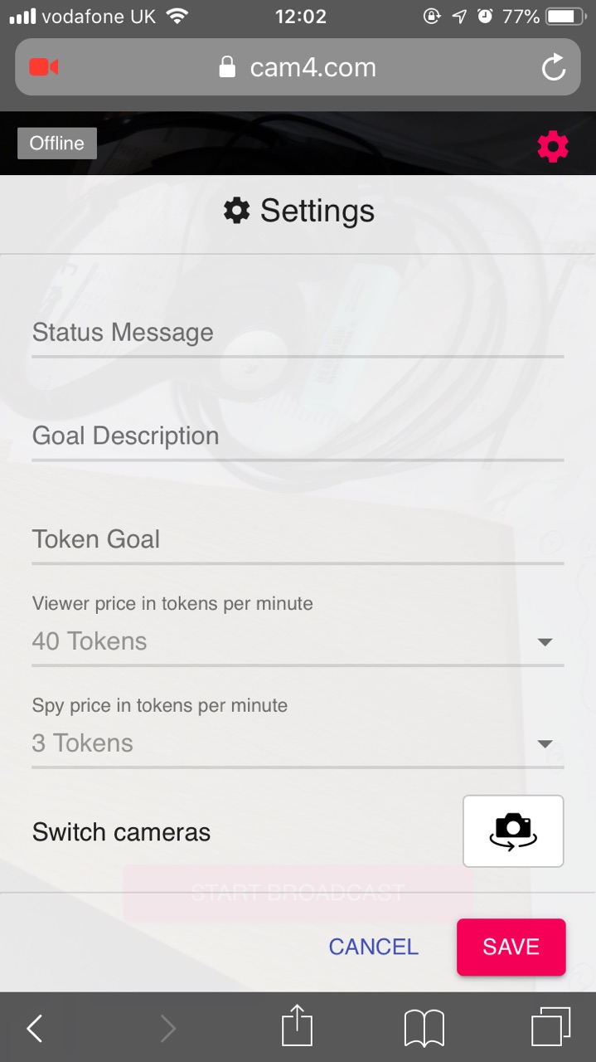Open the 40 Tokens viewer price selector
This screenshot has height=1062, width=596.
tap(282, 641)
